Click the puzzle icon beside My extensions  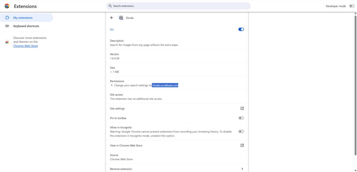click(7, 18)
